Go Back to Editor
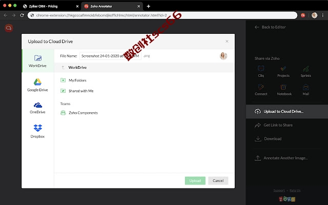The height and width of the screenshot is (205, 328). (270, 27)
